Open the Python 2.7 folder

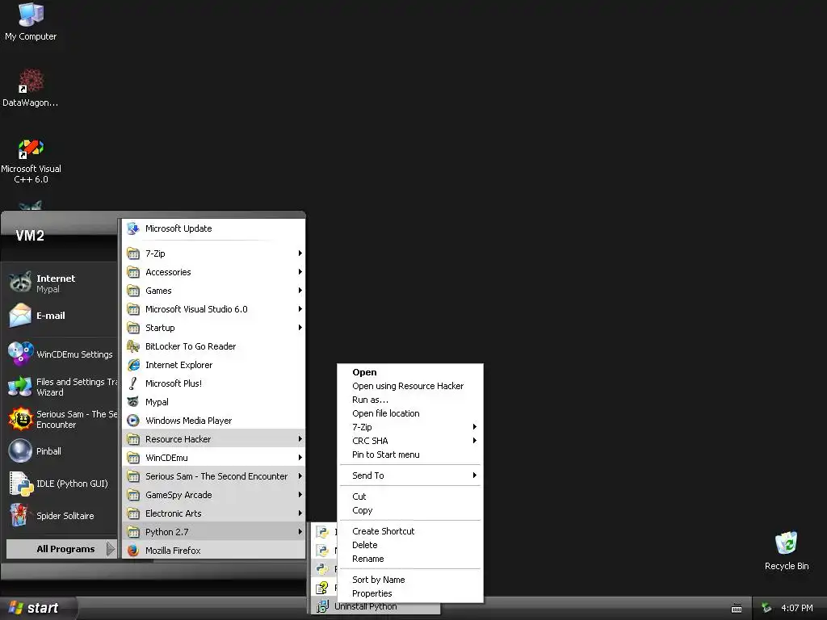pyautogui.click(x=213, y=531)
